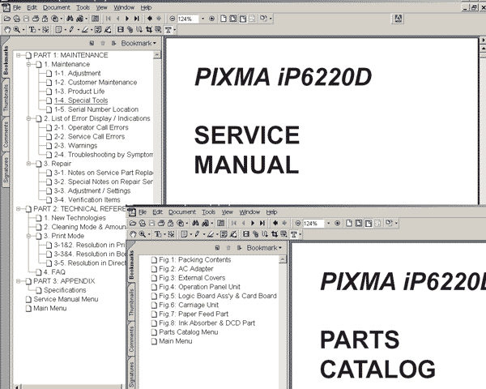Enable Fit Width view in Parts Catalog window
This screenshot has height=389, width=486.
[369, 223]
